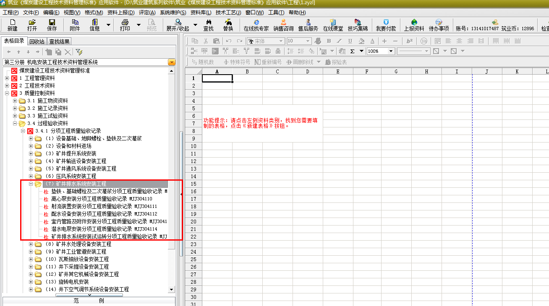This screenshot has width=549, height=306.
Task: Click the 待办事项 to-do icon
Action: 439,25
